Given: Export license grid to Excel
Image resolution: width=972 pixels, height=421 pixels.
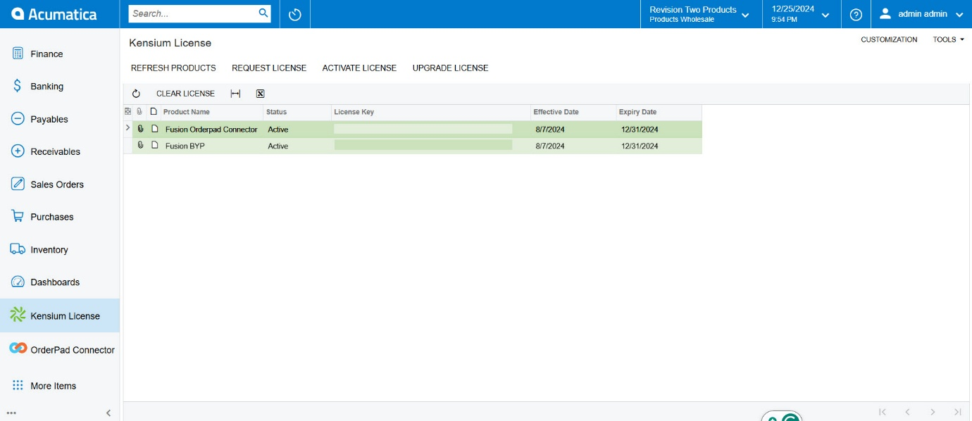Looking at the screenshot, I should point(260,94).
